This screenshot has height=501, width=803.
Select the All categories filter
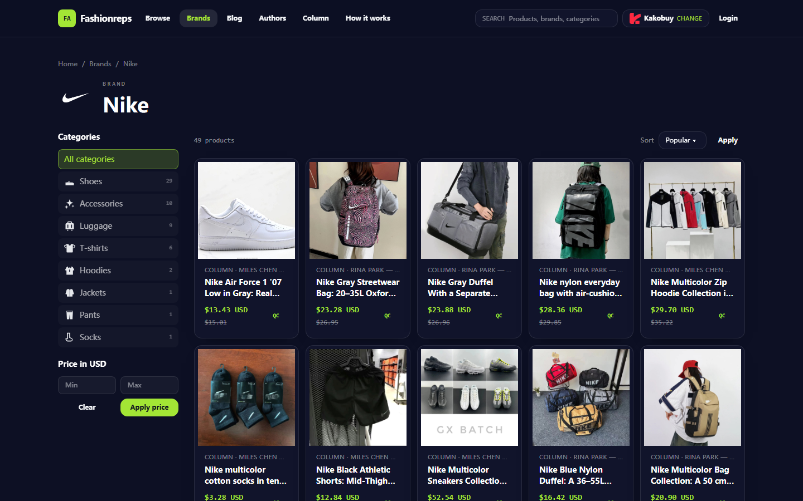click(x=118, y=159)
